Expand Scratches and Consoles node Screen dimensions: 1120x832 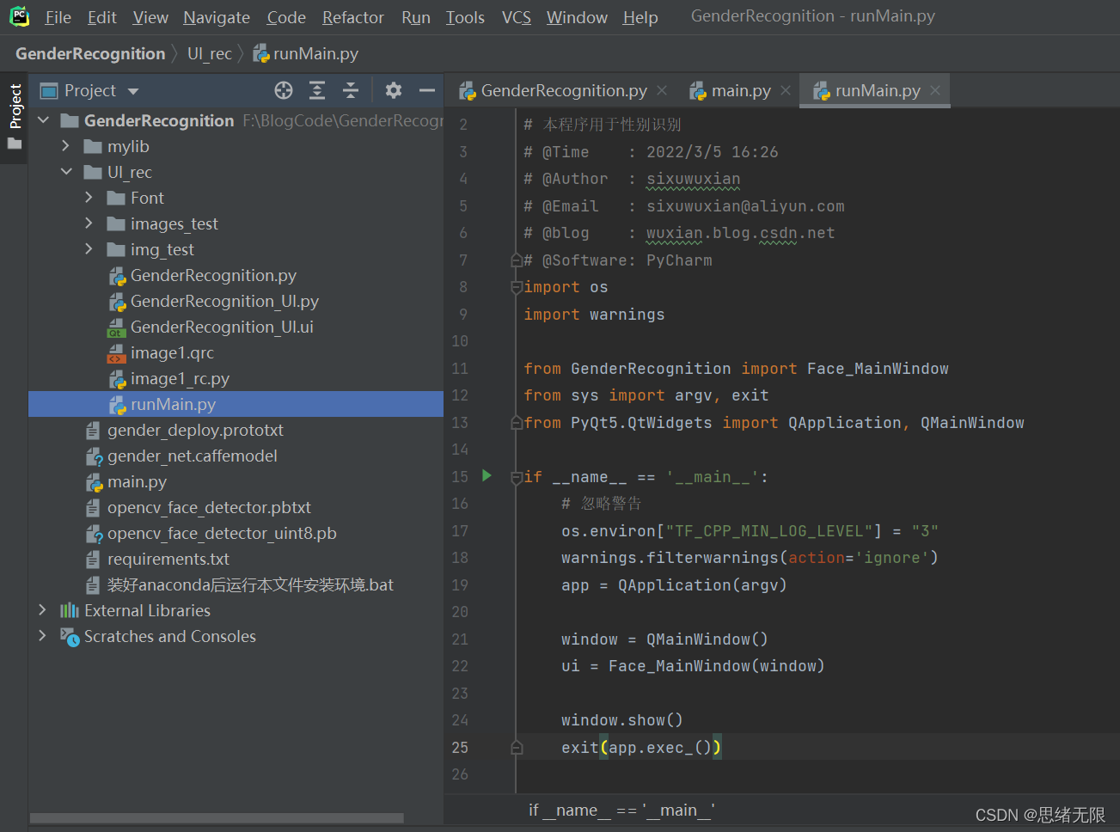point(43,636)
